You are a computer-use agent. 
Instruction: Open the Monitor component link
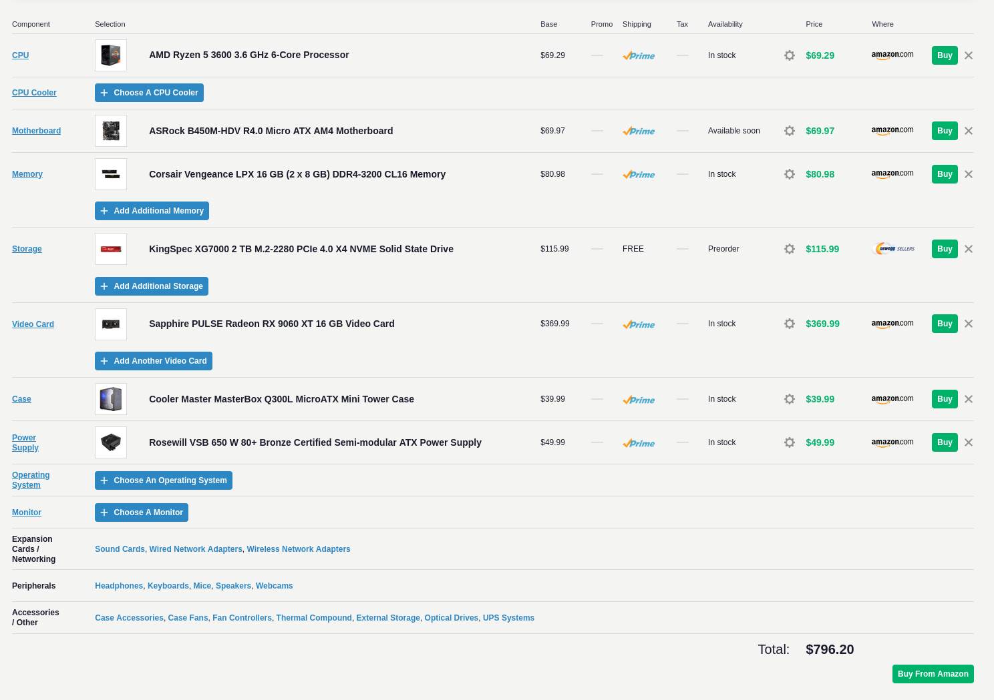click(x=27, y=512)
